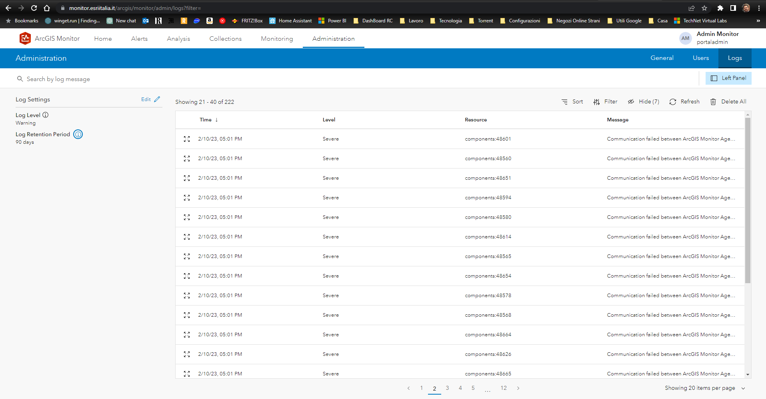
Task: Click the Delete All trash icon
Action: coord(713,102)
